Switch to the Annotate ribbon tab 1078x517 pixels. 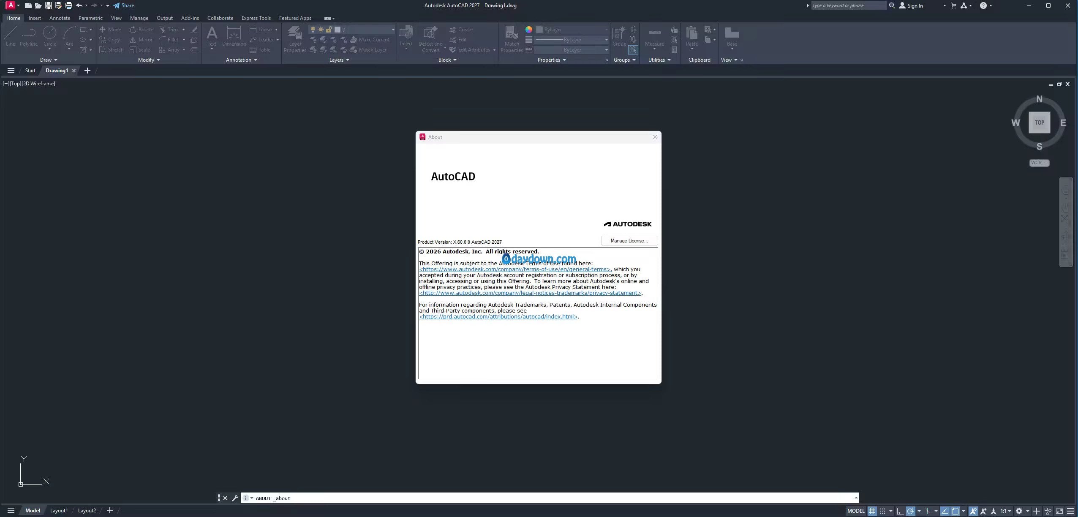[60, 18]
